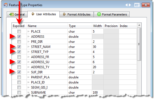
Task: Click the arrow icon beside SUF_DIR
Action: pyautogui.click(x=29, y=72)
